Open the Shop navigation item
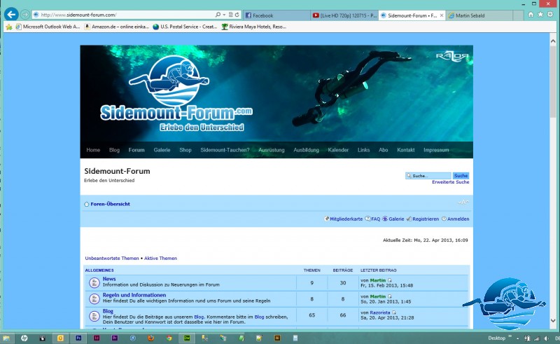 [x=185, y=150]
